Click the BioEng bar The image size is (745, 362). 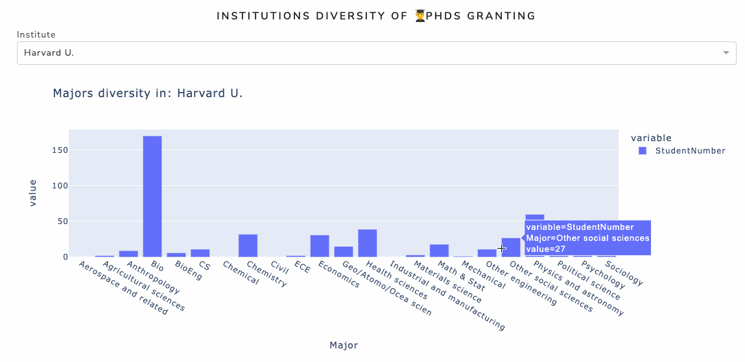coord(176,255)
